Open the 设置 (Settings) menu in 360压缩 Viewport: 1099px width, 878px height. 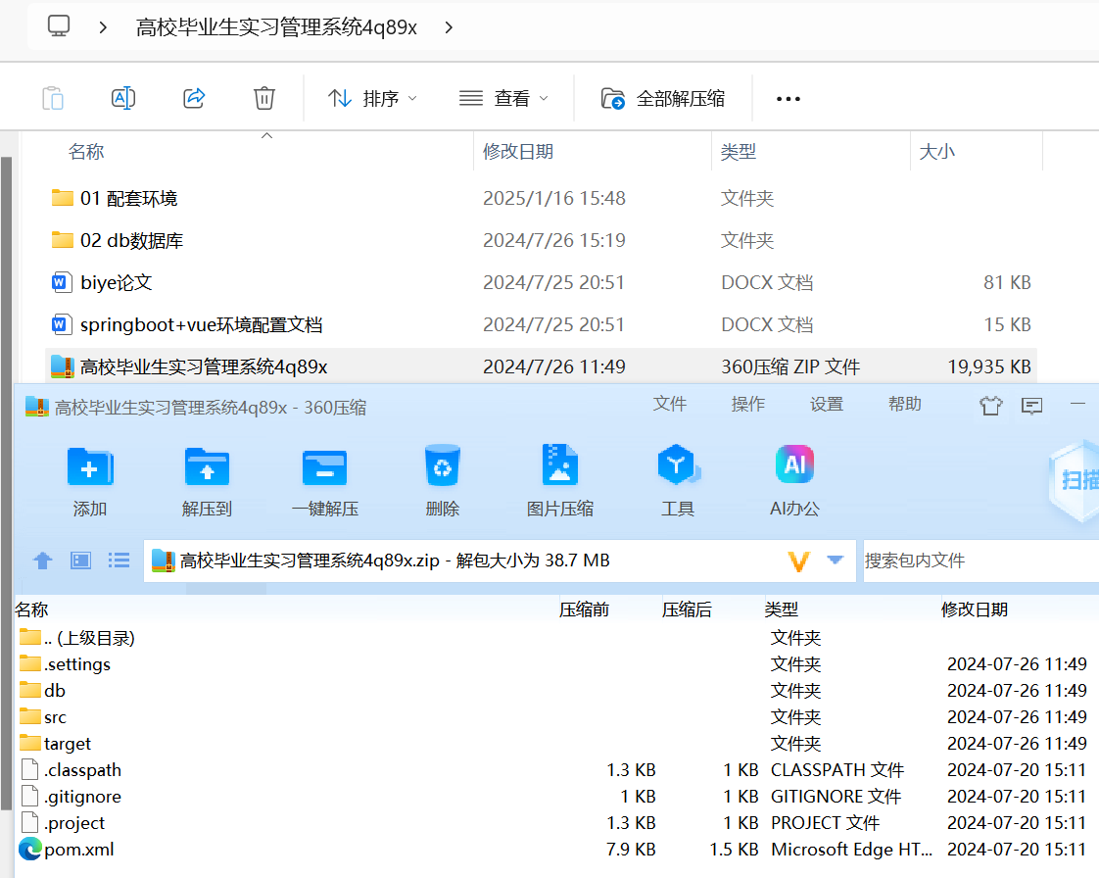pyautogui.click(x=826, y=403)
